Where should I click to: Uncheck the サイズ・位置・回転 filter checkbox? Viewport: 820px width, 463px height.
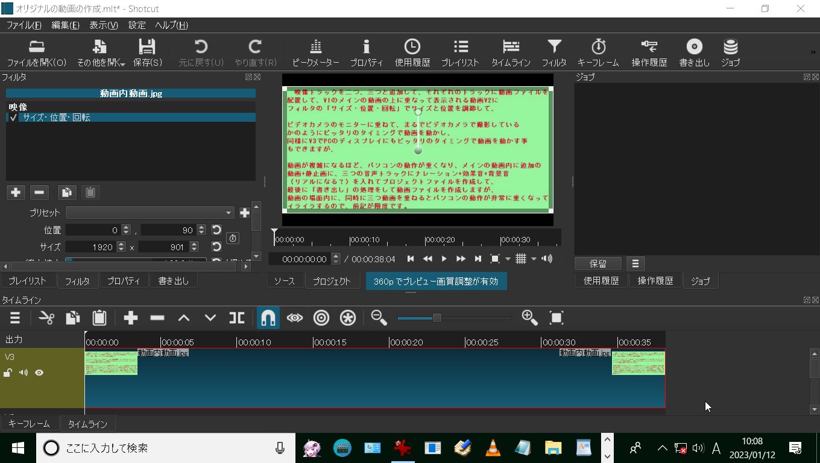click(13, 118)
